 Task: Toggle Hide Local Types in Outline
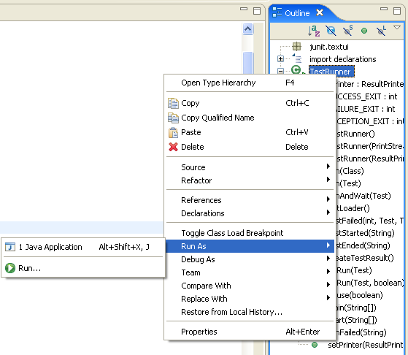pyautogui.click(x=381, y=31)
